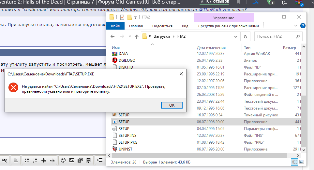Image resolution: width=314 pixels, height=170 pixels.
Task: Open the @TheMadLynx user link
Action: (214, 10)
